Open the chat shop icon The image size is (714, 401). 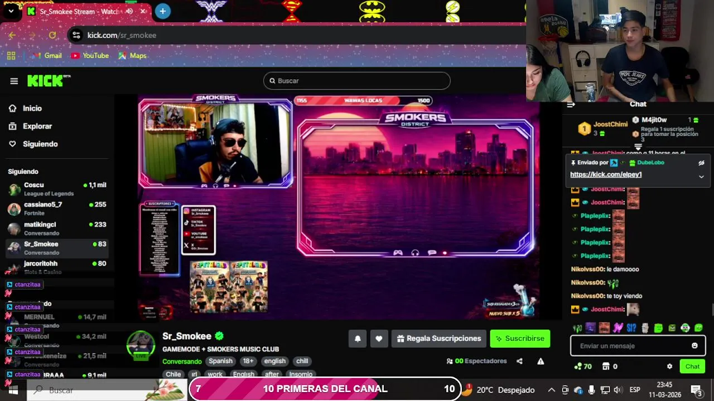point(605,366)
